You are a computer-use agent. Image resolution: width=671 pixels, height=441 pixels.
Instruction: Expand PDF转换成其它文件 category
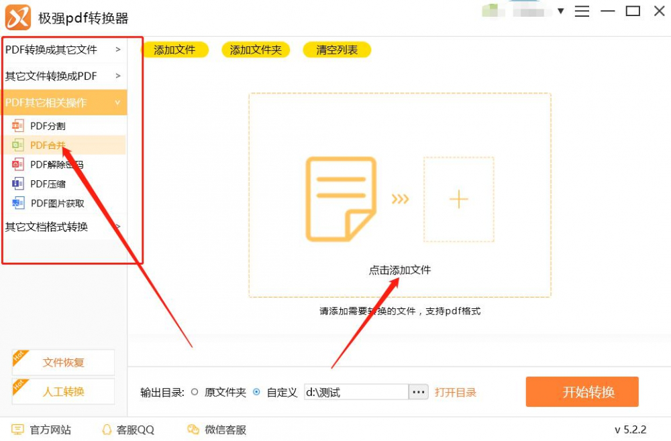point(64,50)
